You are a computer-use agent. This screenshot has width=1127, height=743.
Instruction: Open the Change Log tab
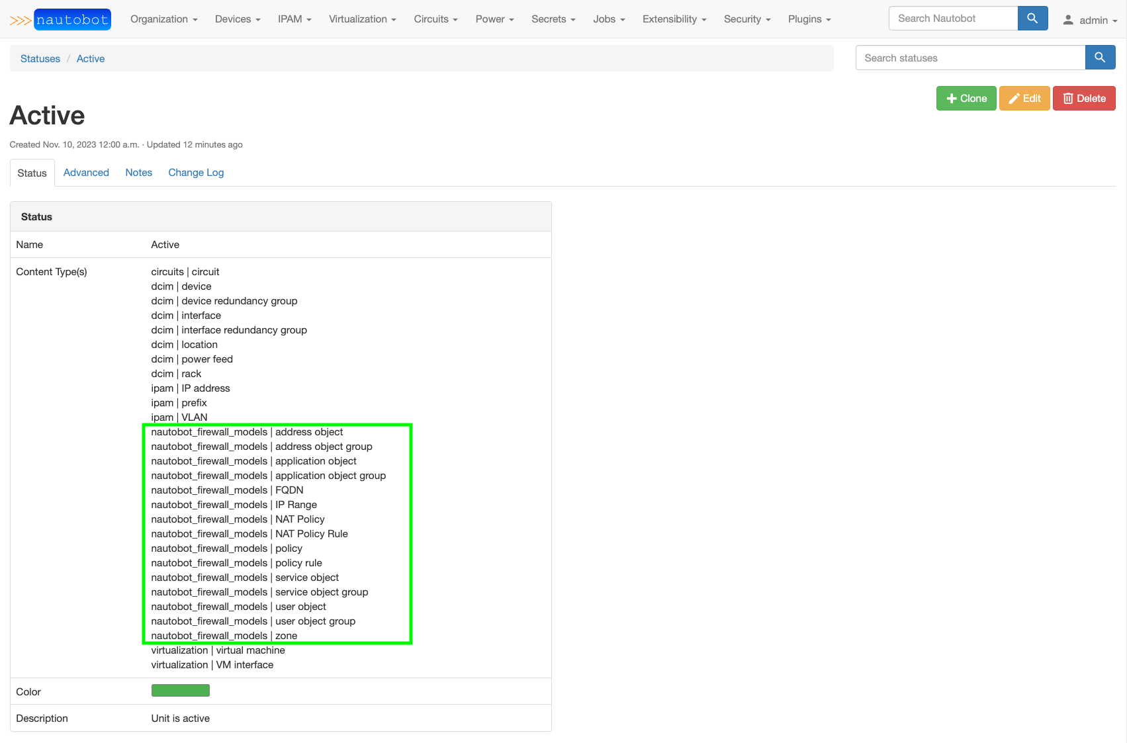point(196,173)
